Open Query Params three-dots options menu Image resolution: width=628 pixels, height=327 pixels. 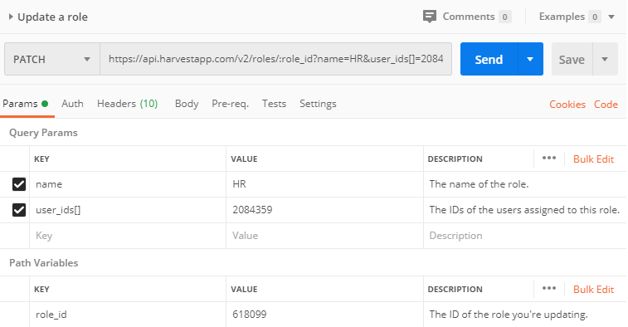[548, 158]
